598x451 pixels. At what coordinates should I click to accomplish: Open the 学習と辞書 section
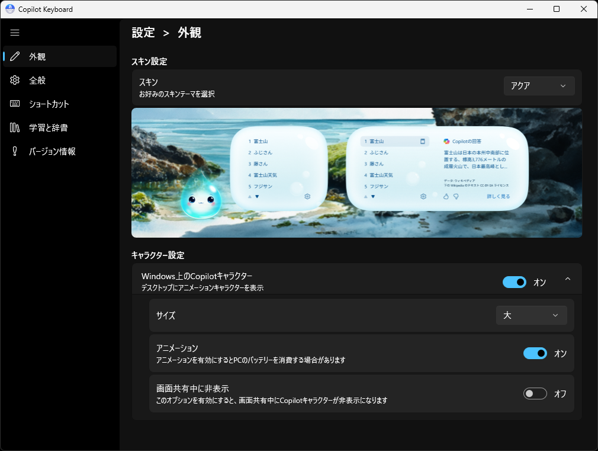coord(60,127)
